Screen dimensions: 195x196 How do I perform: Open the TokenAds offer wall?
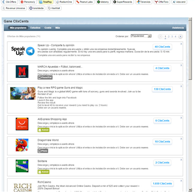144,2
